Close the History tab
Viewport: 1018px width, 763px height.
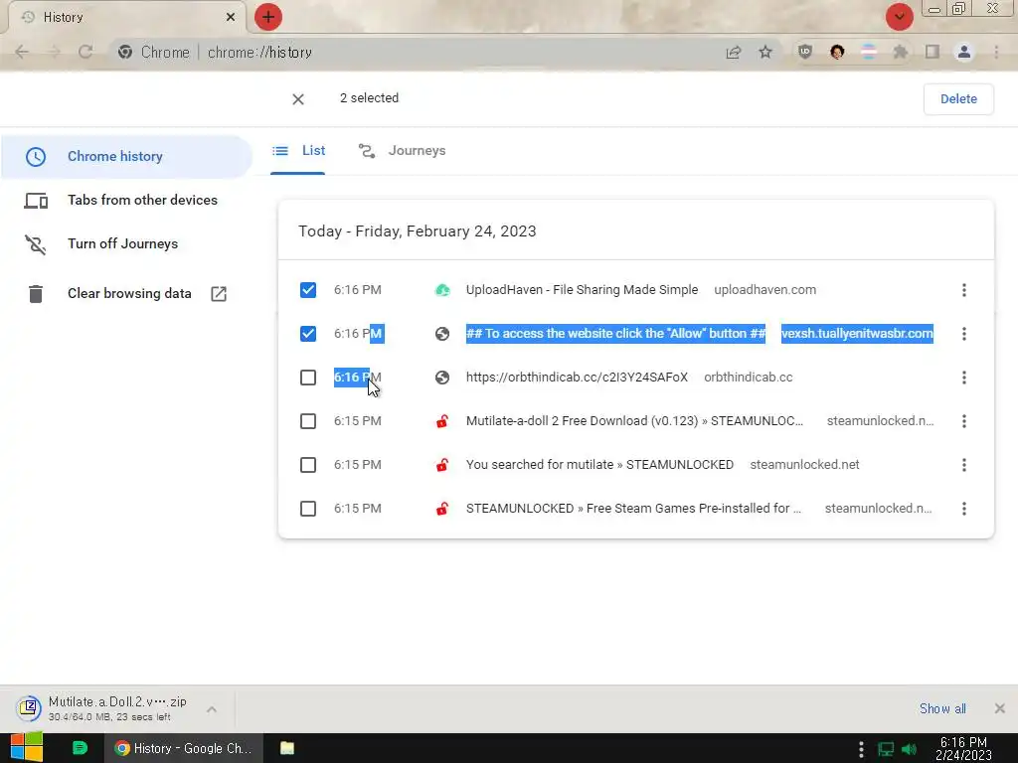pos(231,17)
